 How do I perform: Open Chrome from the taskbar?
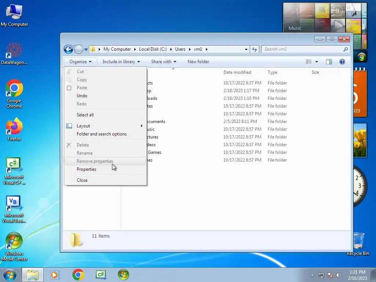[x=78, y=275]
